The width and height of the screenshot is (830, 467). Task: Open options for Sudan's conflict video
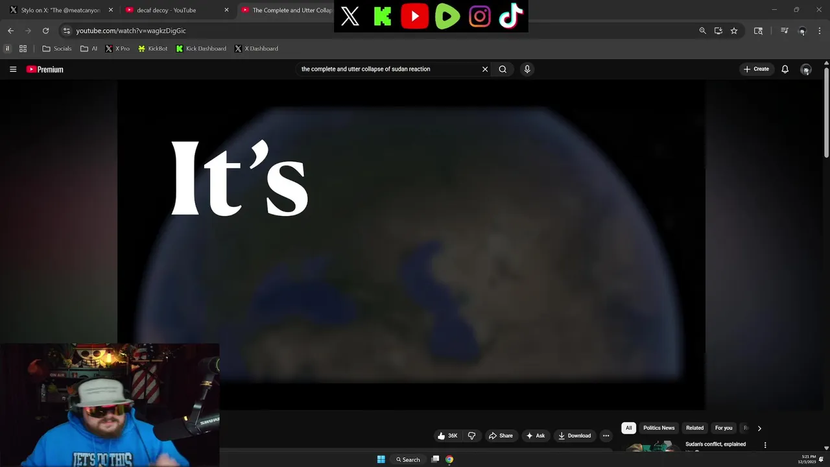[765, 445]
